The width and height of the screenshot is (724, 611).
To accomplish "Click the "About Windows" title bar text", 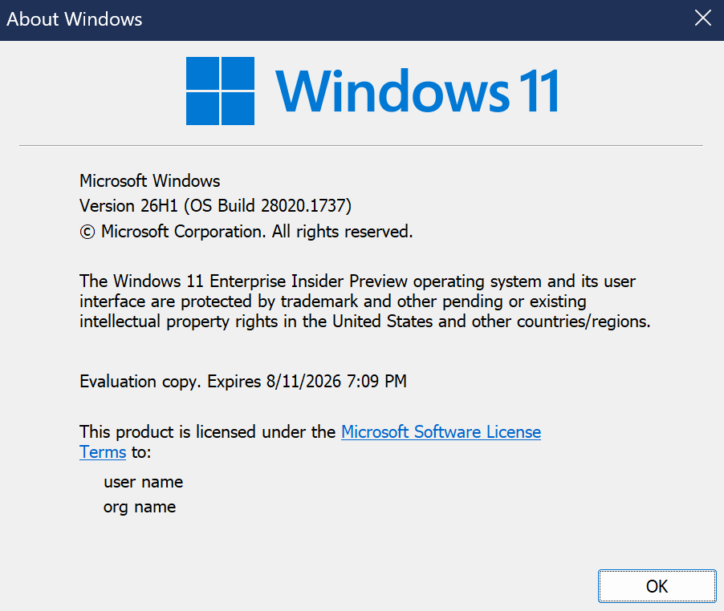I will (75, 19).
